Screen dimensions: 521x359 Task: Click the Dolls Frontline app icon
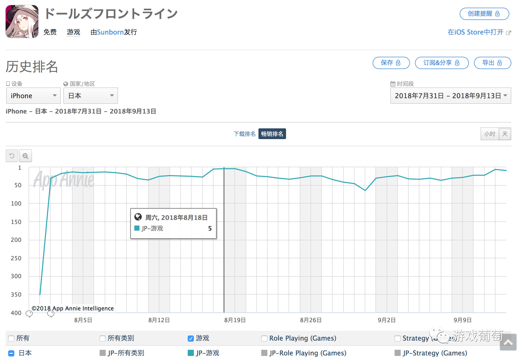(x=22, y=21)
